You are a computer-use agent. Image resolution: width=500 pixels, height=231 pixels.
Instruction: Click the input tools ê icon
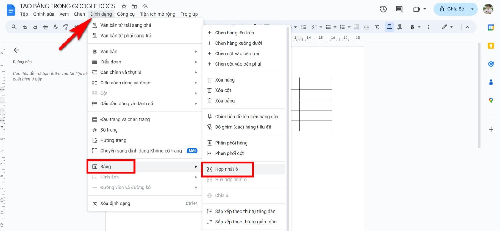pos(412,27)
